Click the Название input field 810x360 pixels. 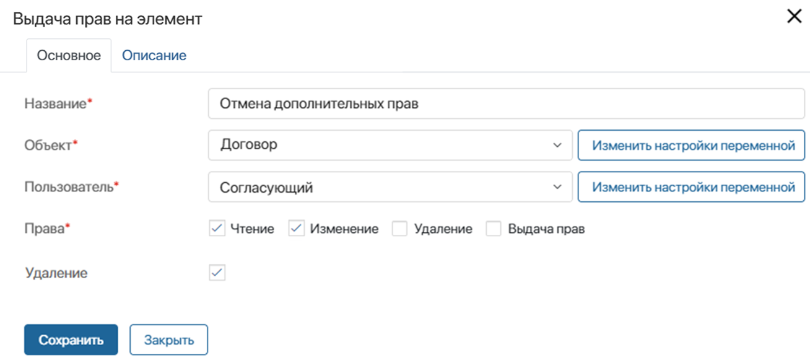507,103
